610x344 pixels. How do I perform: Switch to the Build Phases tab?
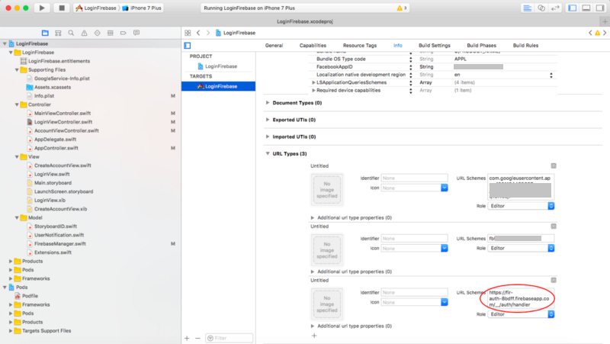click(481, 46)
